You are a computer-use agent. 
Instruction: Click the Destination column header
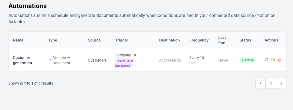point(169,40)
